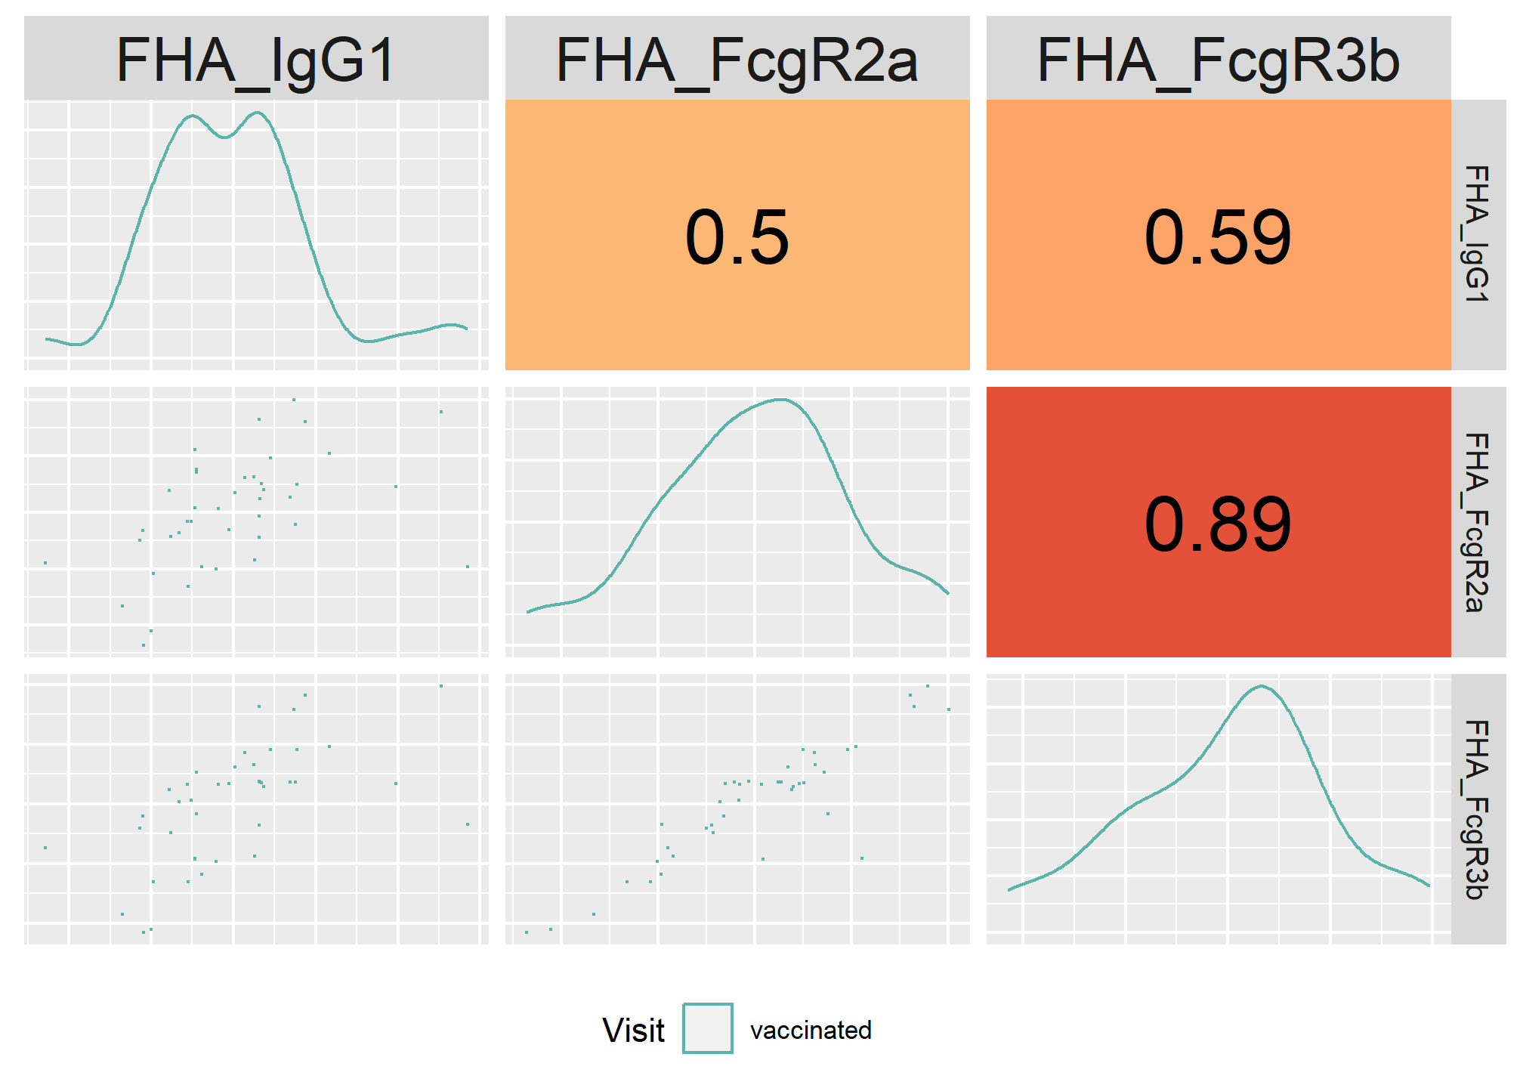
Task: Click the vaccinated legend label
Action: [x=811, y=1030]
